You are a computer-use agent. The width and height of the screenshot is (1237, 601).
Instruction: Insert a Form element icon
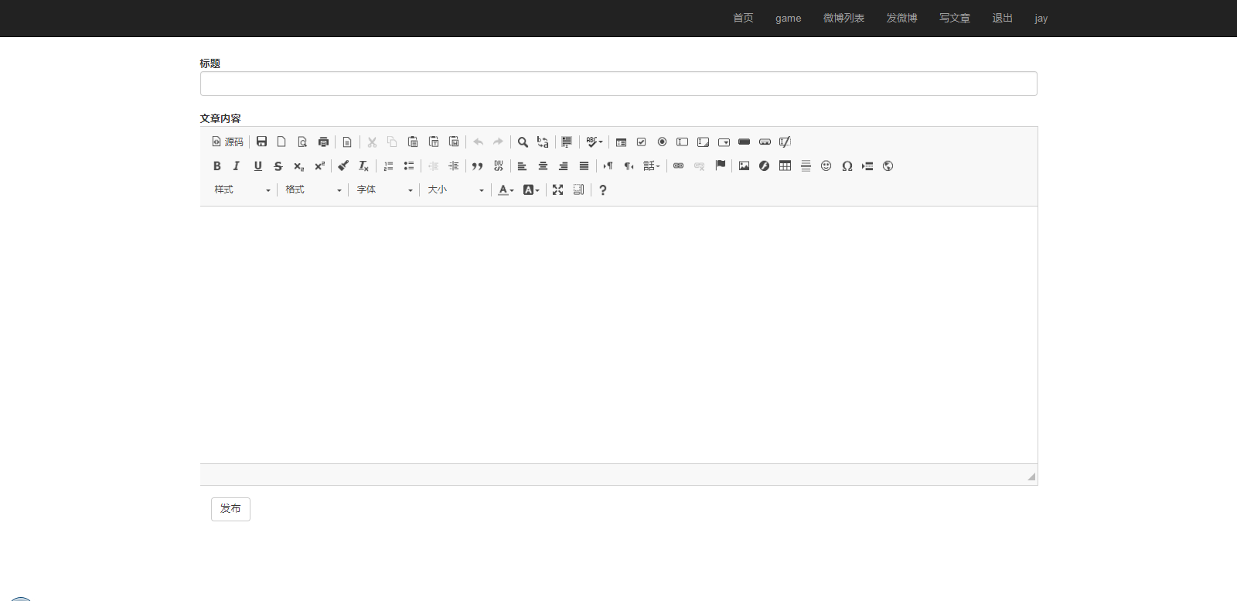[x=621, y=142]
